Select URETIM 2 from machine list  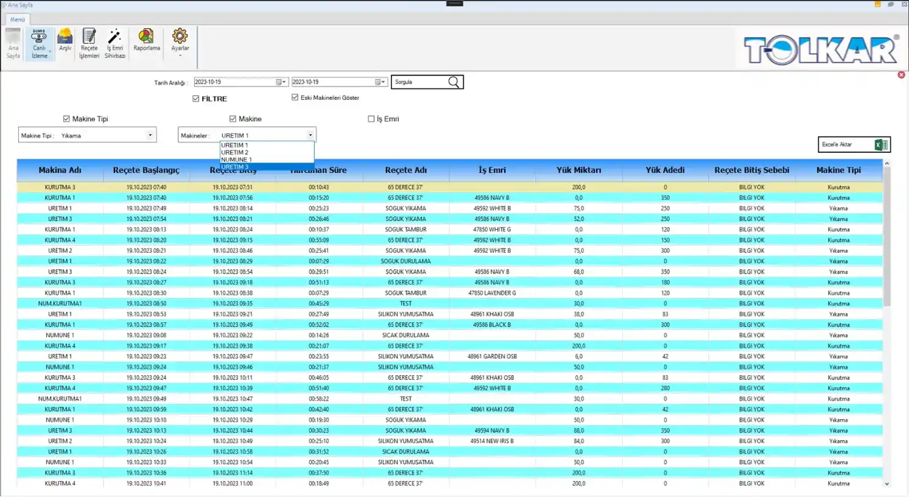tap(235, 152)
